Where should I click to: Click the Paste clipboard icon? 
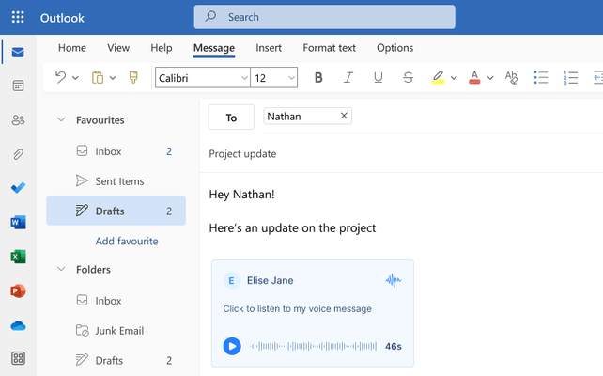(x=98, y=77)
